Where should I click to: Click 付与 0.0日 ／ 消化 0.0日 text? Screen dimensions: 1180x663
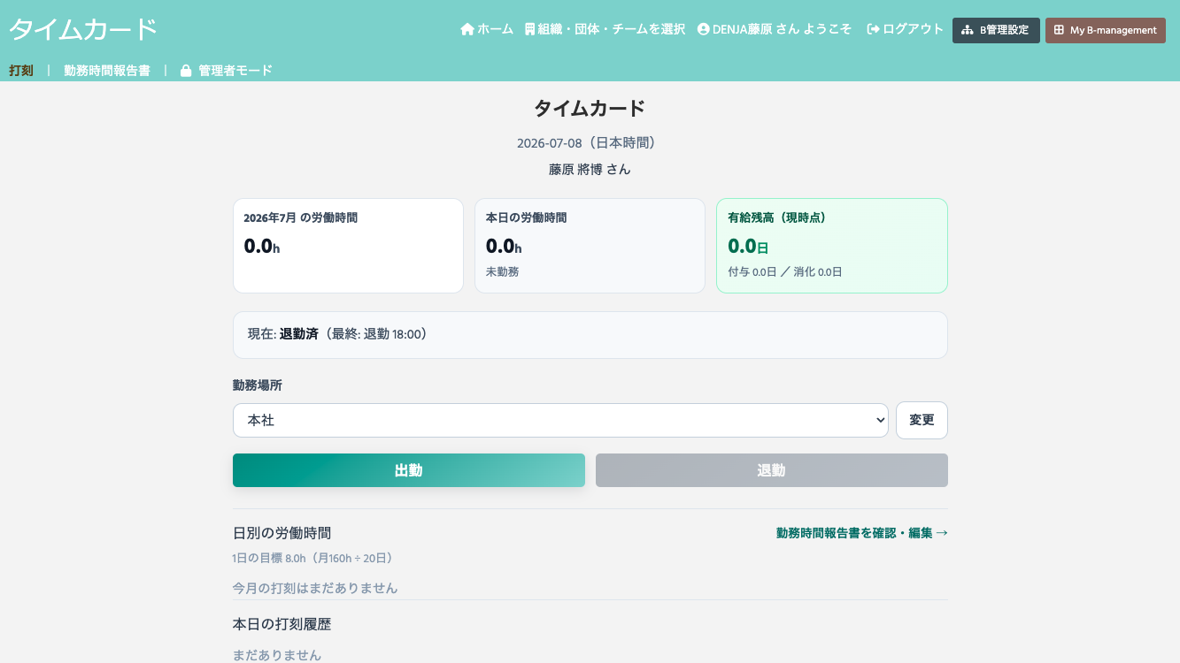[785, 272]
